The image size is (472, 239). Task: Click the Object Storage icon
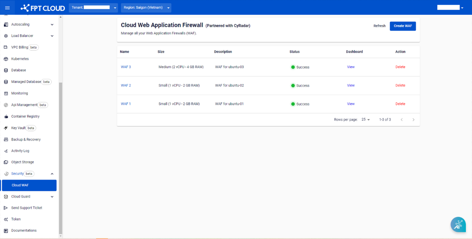point(6,162)
